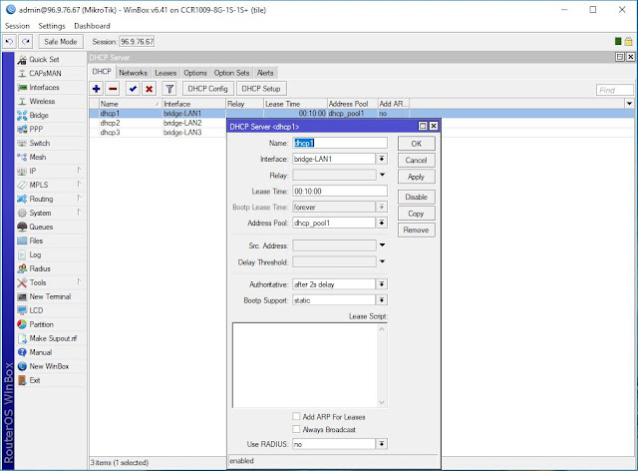The height and width of the screenshot is (471, 638).
Task: Open Address Pool dropdown
Action: point(382,223)
